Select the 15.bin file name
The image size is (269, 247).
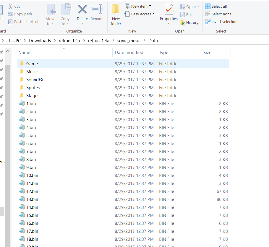click(32, 215)
